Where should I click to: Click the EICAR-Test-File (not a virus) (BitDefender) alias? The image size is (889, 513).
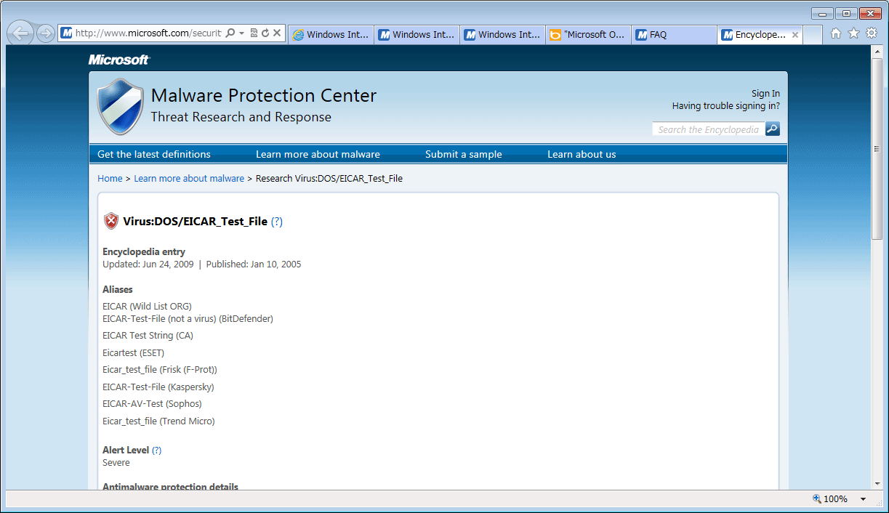point(188,318)
